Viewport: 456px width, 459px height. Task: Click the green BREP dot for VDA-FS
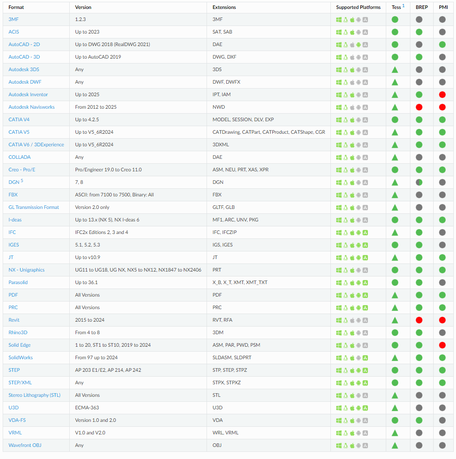(419, 421)
